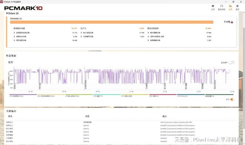
Task: Toggle tan GPU memory clock legend
Action: [51, 95]
